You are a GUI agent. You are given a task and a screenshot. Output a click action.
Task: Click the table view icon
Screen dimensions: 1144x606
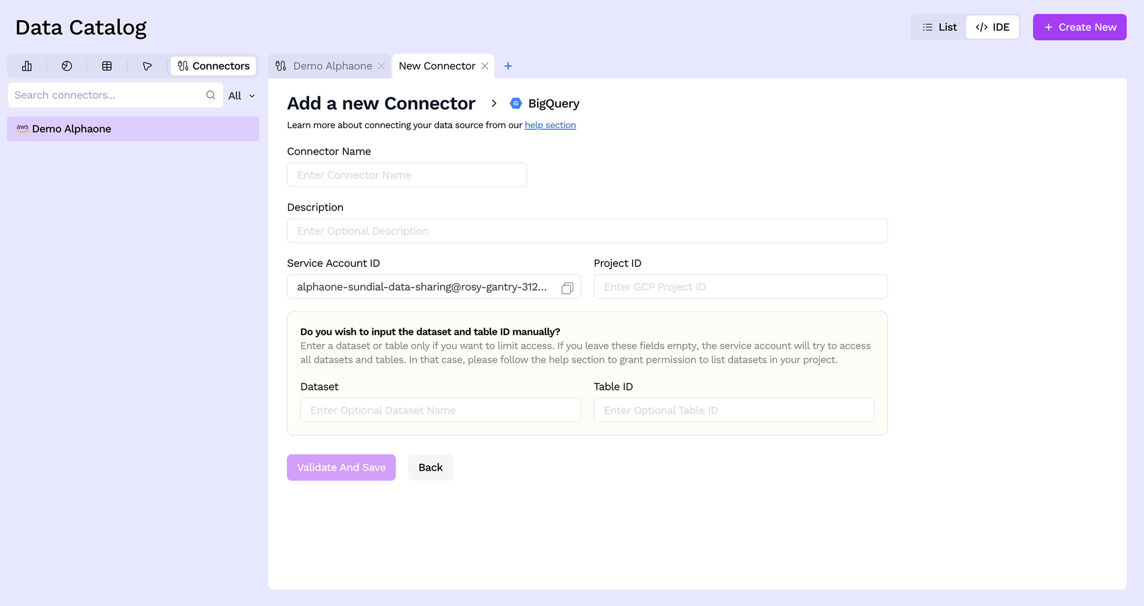click(107, 66)
